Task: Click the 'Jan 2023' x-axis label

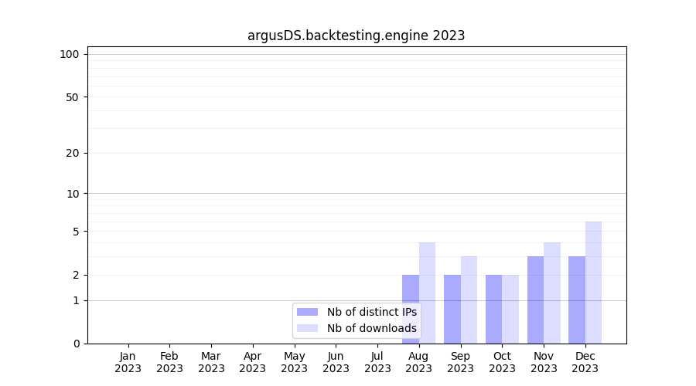Action: click(x=128, y=362)
